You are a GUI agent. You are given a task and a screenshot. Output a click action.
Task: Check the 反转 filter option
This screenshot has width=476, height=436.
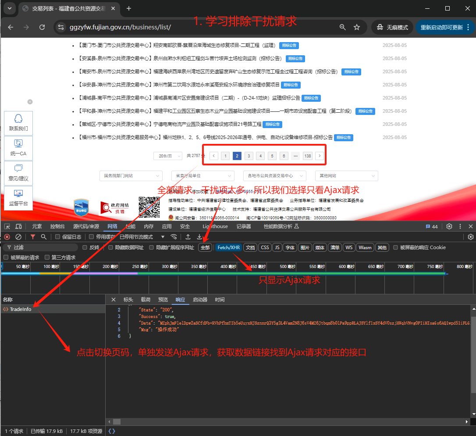(x=85, y=247)
